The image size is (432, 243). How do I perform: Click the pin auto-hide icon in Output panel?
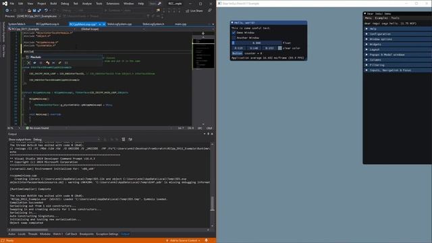(209, 134)
